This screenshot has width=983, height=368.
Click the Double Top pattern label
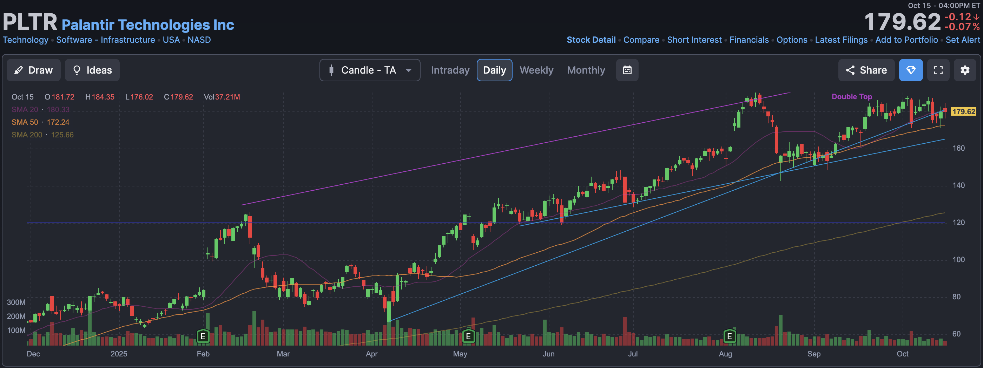(852, 96)
